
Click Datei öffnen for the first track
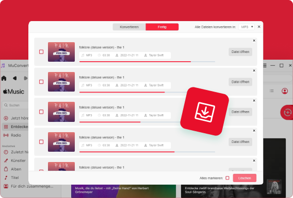pos(240,52)
